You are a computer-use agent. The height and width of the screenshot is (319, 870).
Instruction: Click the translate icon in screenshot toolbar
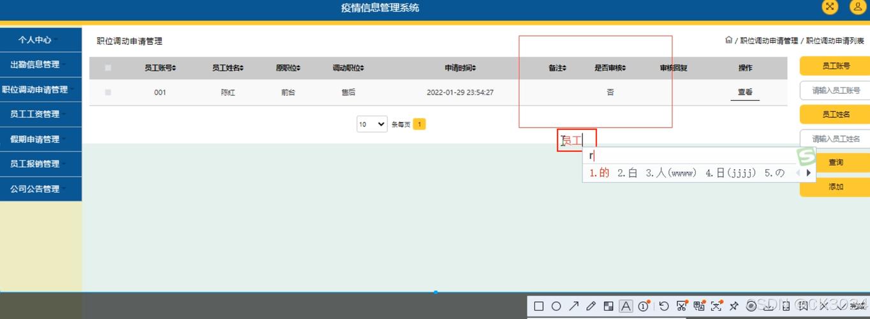click(x=699, y=306)
